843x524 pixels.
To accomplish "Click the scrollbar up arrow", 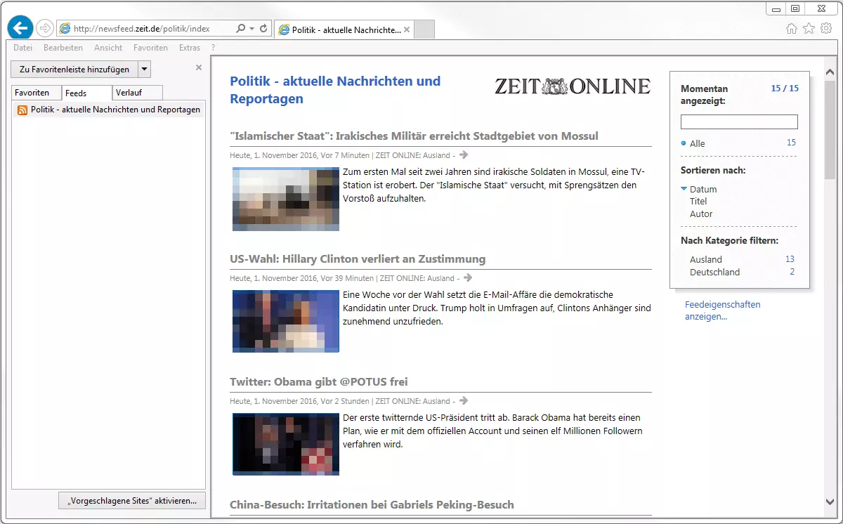I will click(830, 73).
